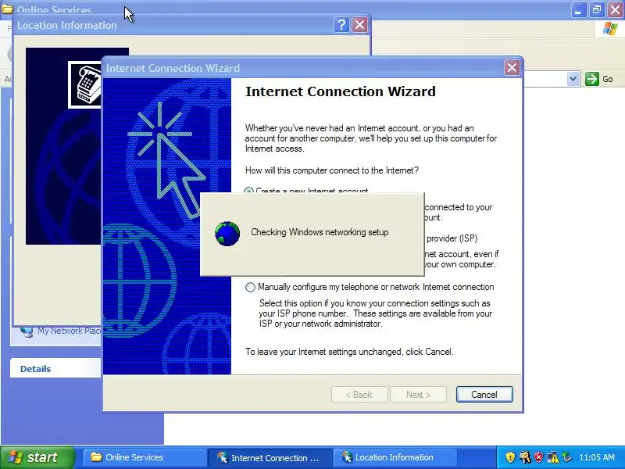
Task: Minimize the Online Services window
Action: pos(578,9)
